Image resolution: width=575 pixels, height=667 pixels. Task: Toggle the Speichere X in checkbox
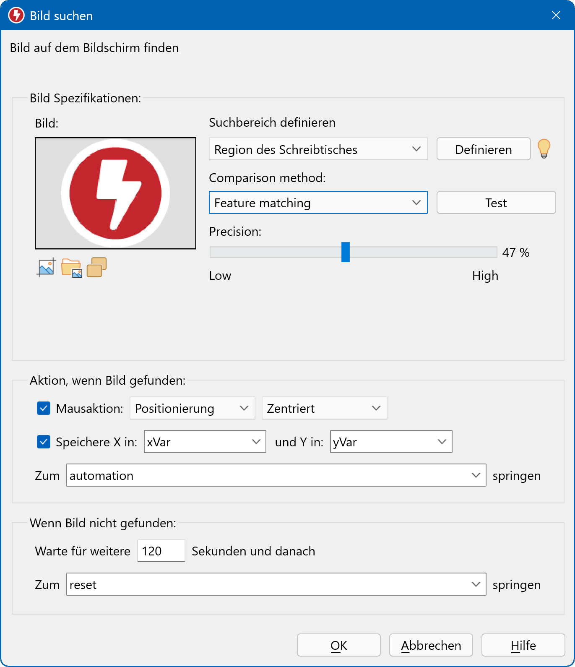(x=44, y=442)
